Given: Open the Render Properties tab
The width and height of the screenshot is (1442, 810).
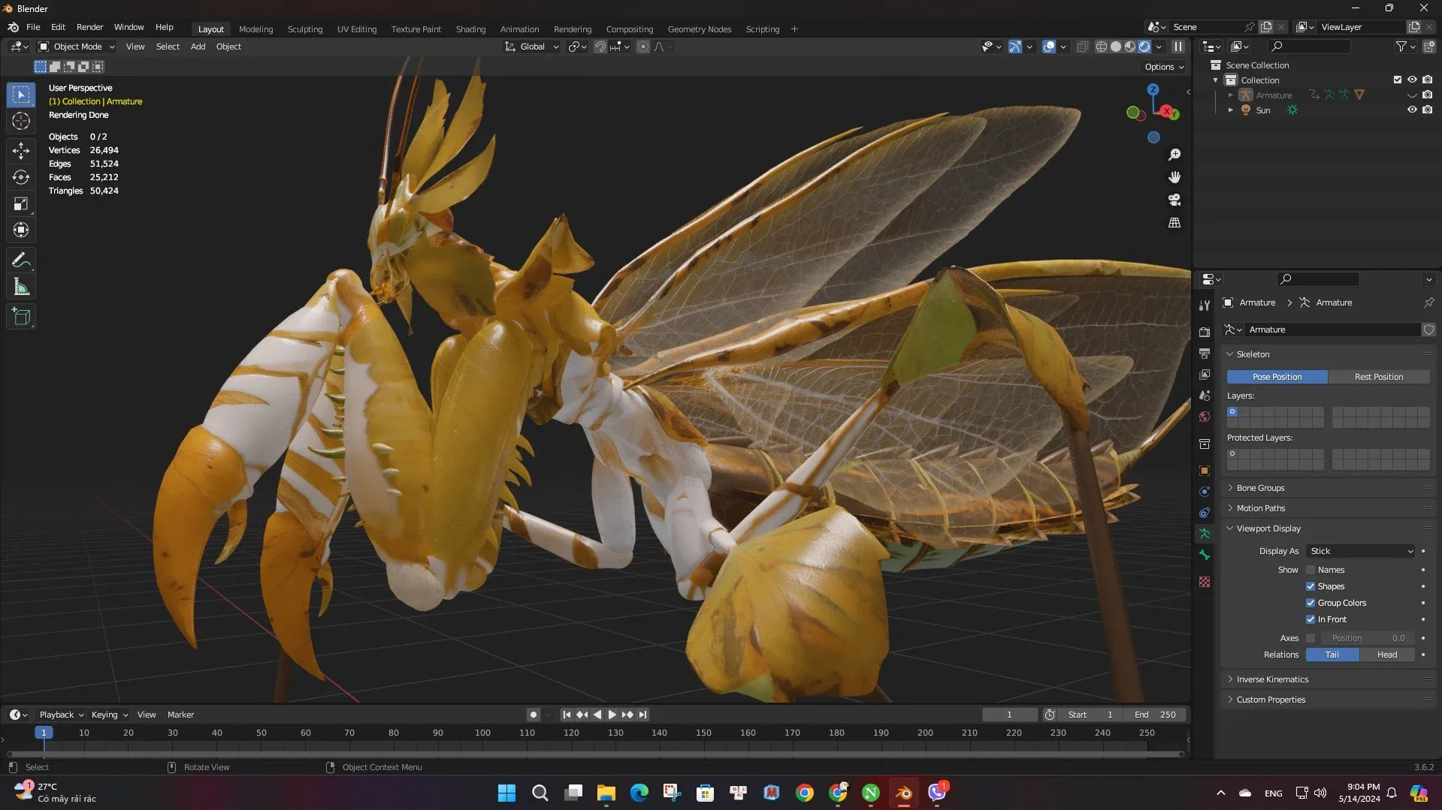Looking at the screenshot, I should pyautogui.click(x=1205, y=331).
